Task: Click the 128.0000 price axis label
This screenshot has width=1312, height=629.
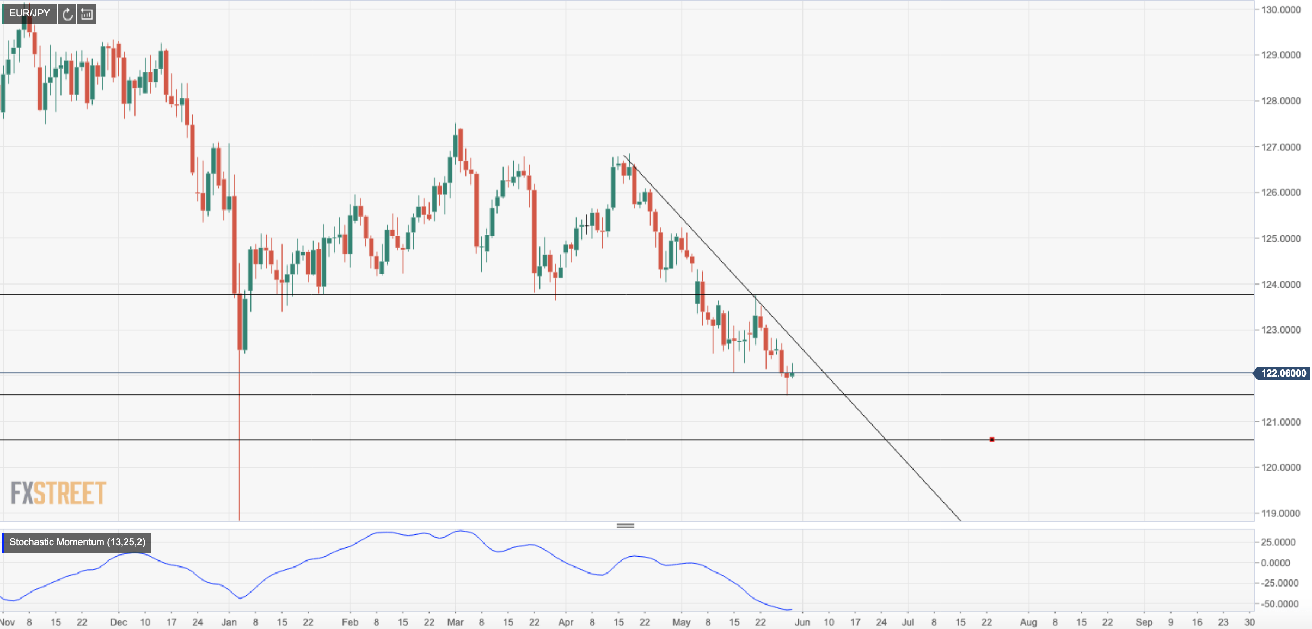Action: (1280, 101)
